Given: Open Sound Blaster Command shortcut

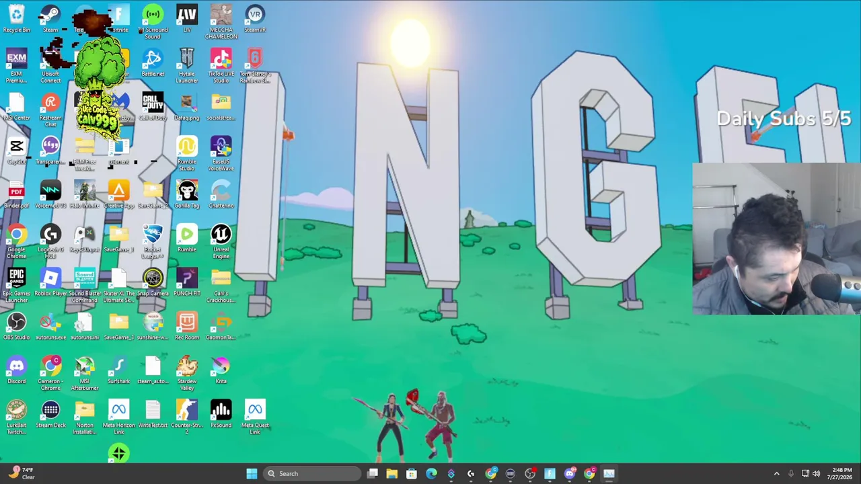Looking at the screenshot, I should tap(85, 286).
